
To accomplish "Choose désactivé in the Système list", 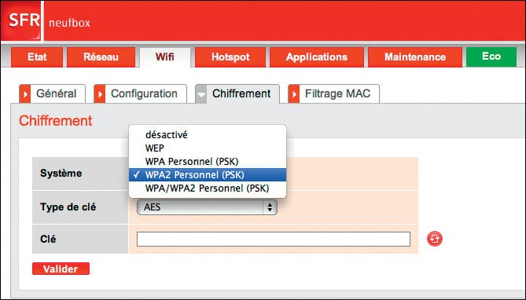I will tap(208, 135).
